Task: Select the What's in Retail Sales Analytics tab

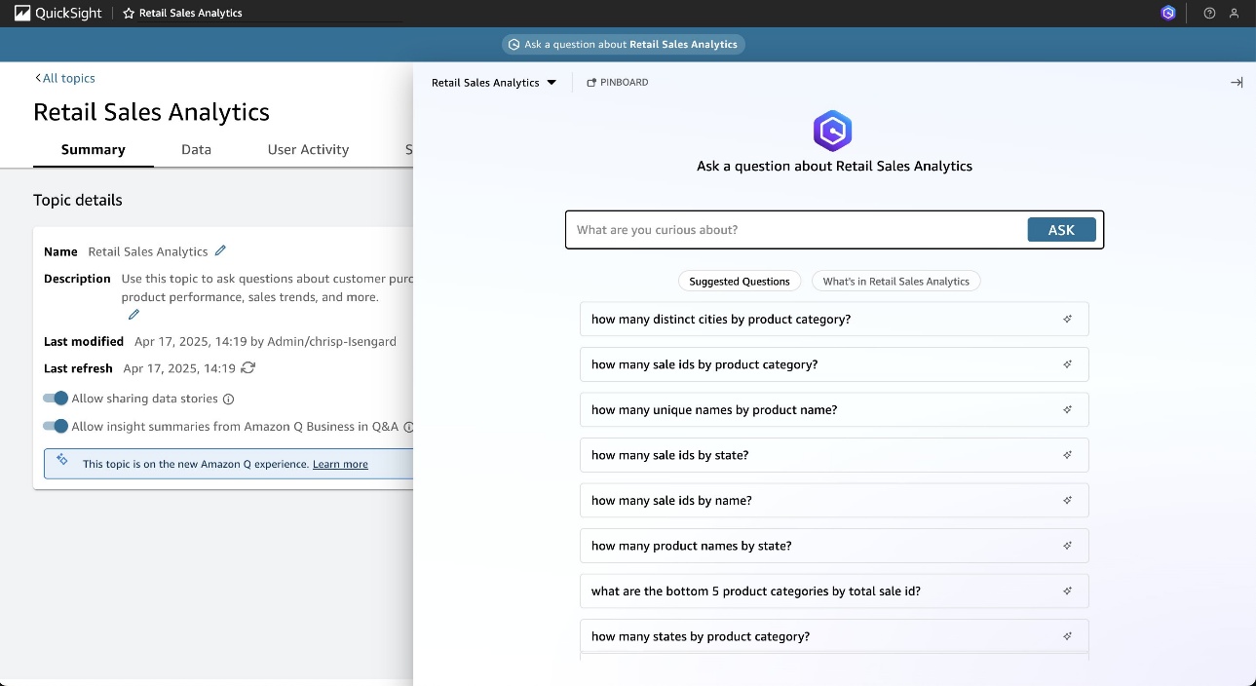Action: [896, 281]
